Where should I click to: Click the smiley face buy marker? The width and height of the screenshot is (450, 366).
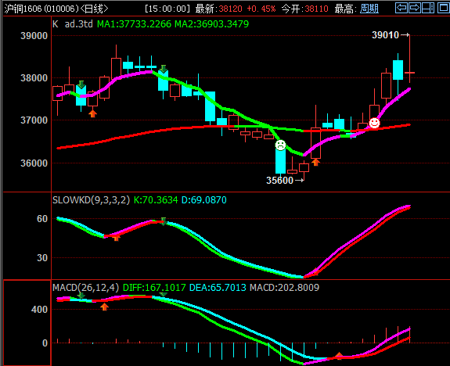(x=374, y=123)
